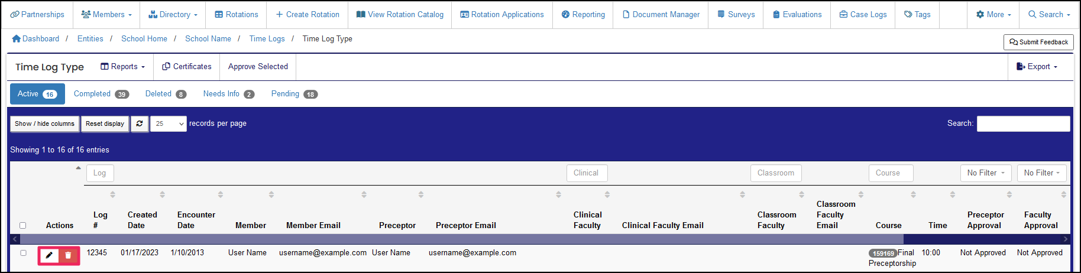Viewport: 1081px width, 273px height.
Task: Click the sort arrows above Created Date column
Action: click(162, 194)
